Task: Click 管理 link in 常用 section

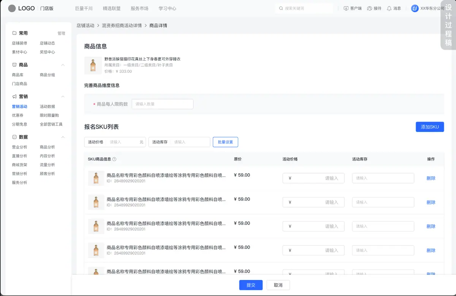Action: coord(61,33)
